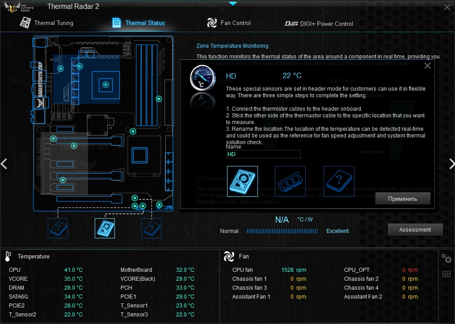
Task: Open the Thermal Tuning tab
Action: tap(46, 23)
